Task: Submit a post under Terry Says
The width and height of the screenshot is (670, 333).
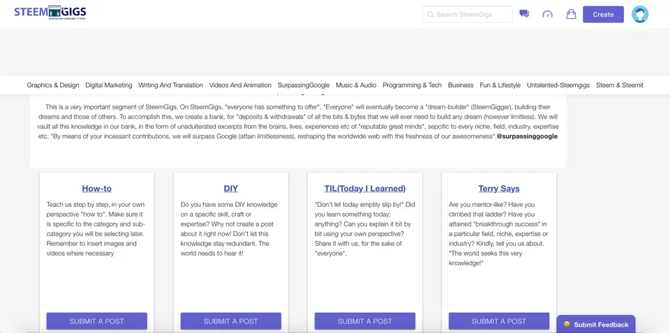Action: click(x=499, y=321)
